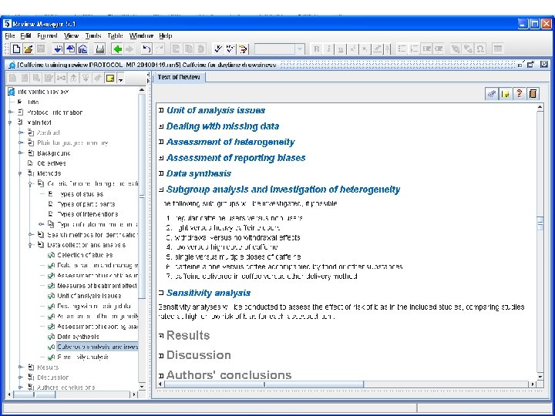Viewport: 555px width, 416px height.
Task: Open the Help menu
Action: [165, 35]
